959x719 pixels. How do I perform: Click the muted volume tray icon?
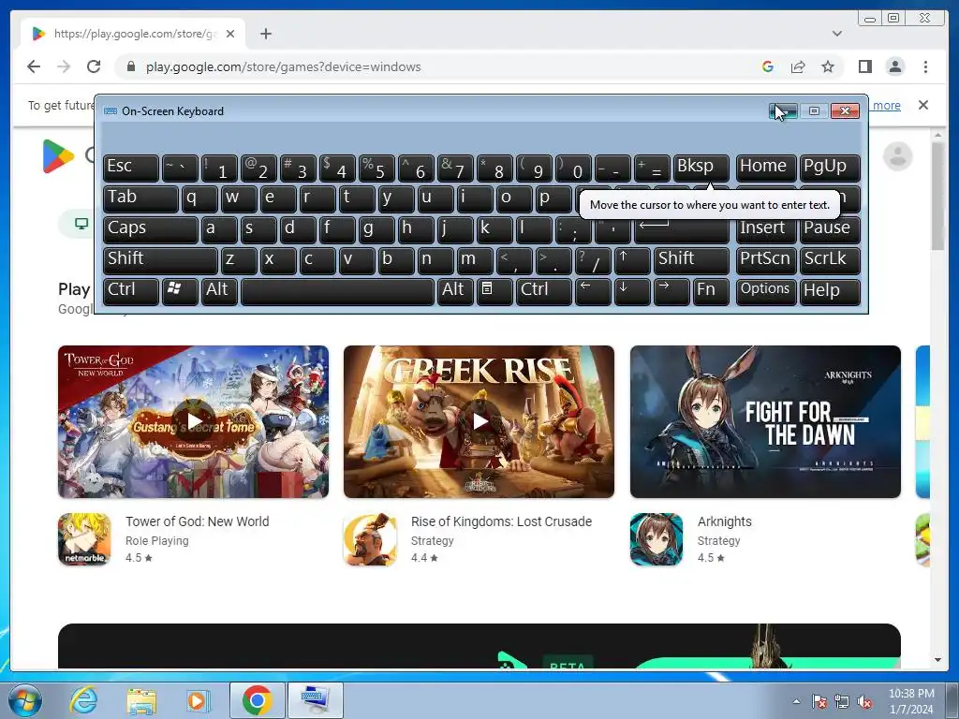pyautogui.click(x=864, y=701)
